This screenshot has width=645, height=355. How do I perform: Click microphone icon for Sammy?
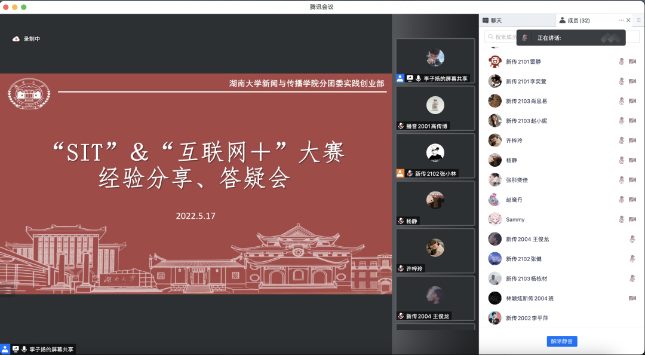621,219
